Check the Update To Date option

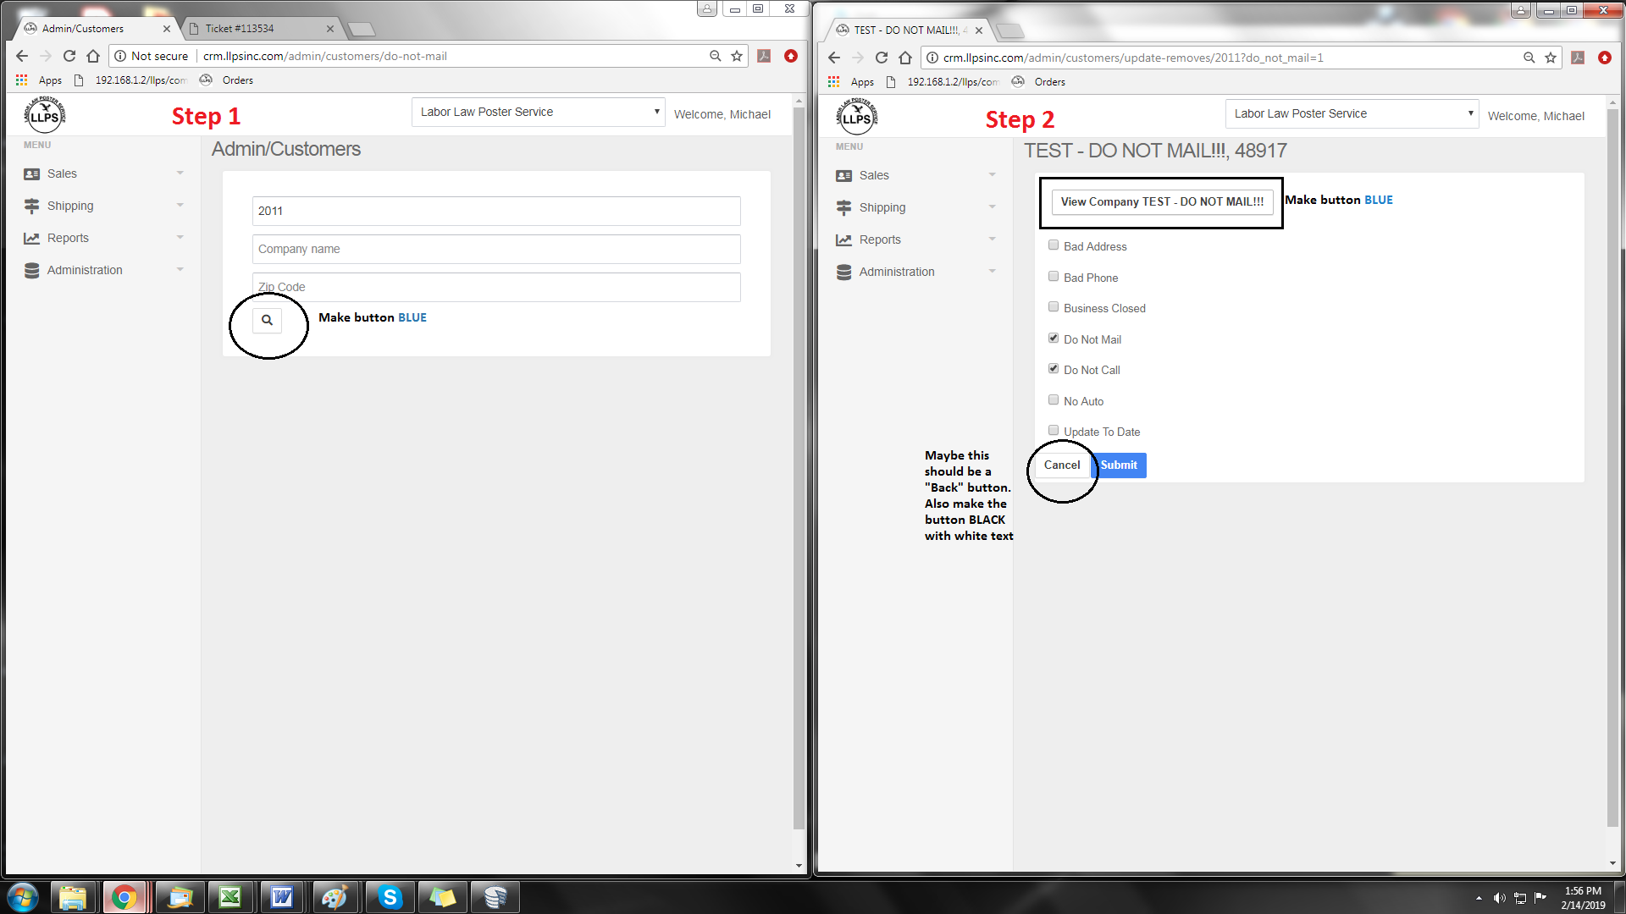1054,431
